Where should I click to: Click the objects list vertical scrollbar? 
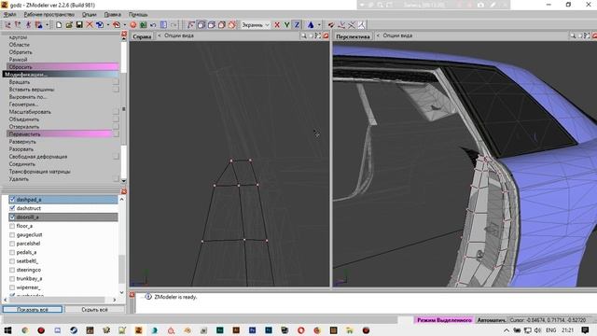click(x=122, y=245)
